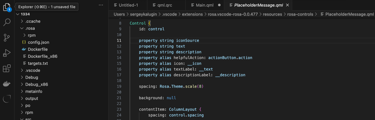Open the Extensions view icon

pyautogui.click(x=7, y=68)
